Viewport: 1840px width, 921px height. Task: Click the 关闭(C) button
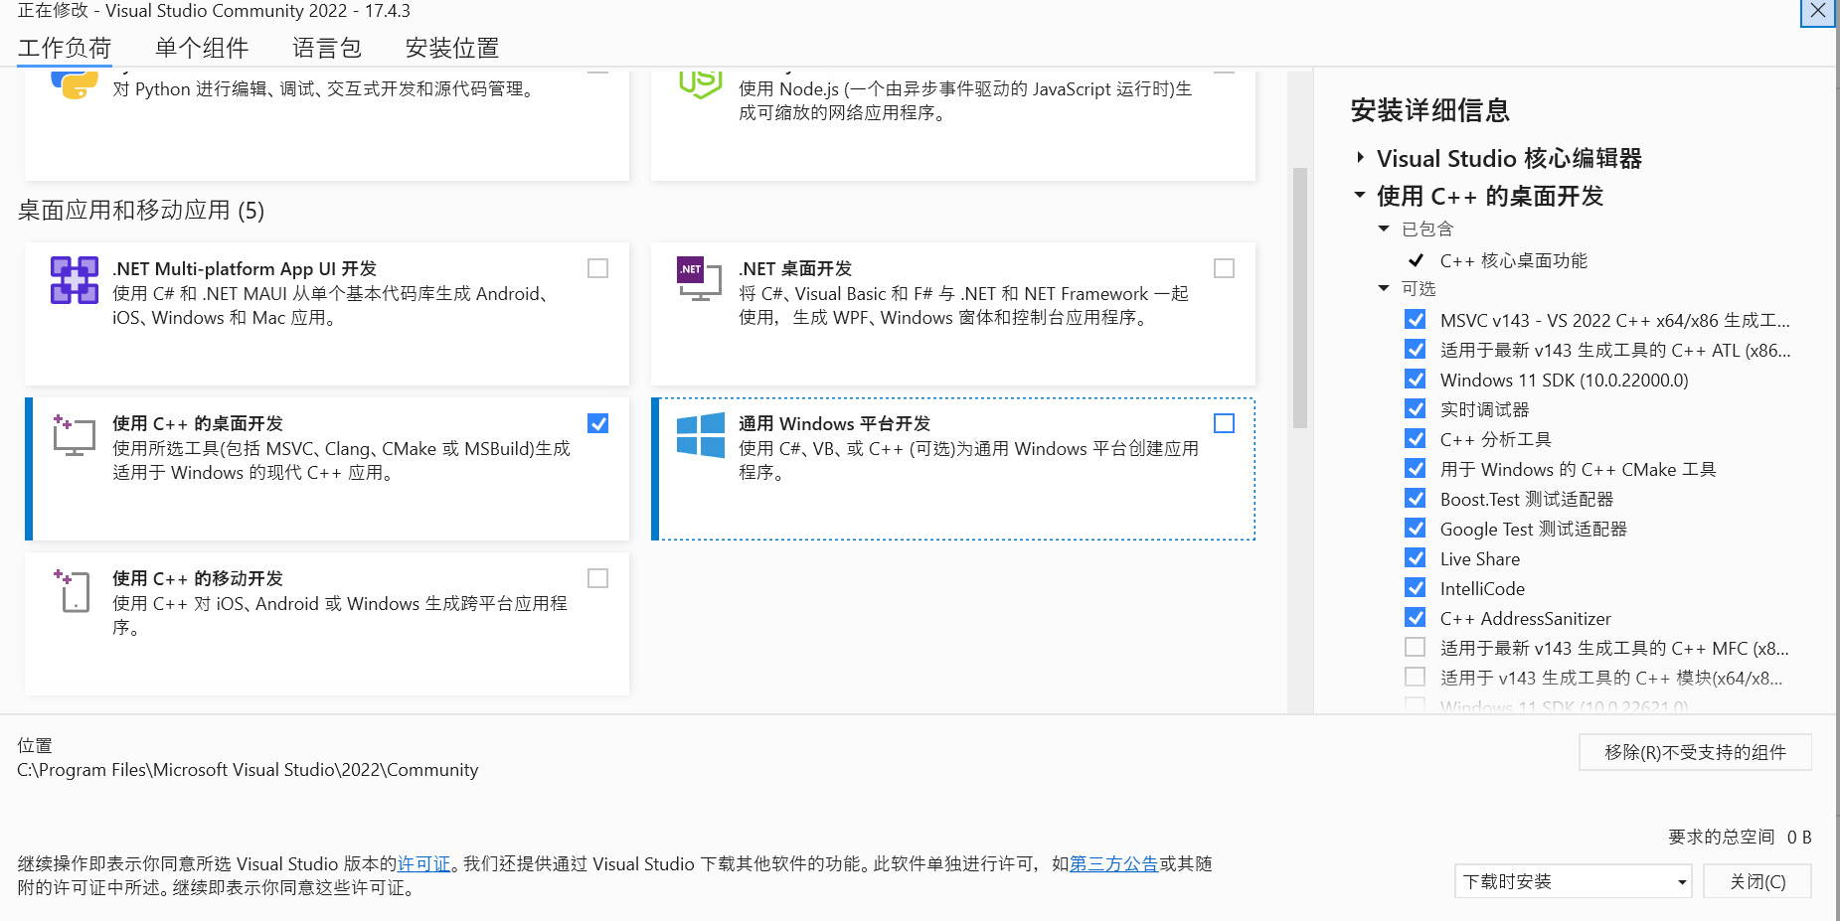click(x=1756, y=881)
